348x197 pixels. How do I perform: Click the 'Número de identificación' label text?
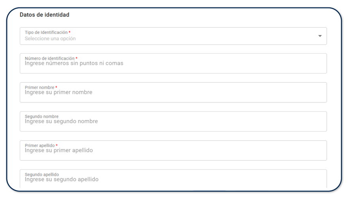click(49, 58)
